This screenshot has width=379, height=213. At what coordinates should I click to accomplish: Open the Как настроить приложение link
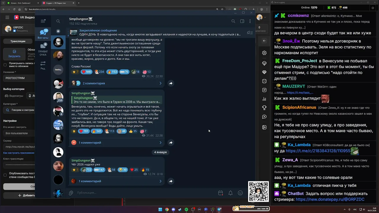(19, 153)
